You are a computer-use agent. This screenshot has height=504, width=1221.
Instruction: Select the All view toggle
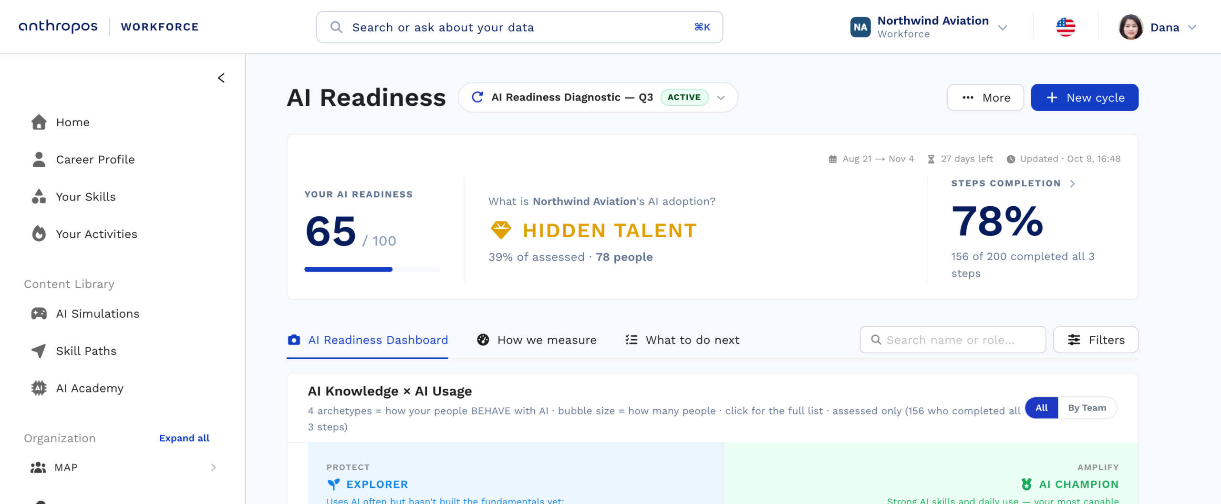click(1042, 408)
